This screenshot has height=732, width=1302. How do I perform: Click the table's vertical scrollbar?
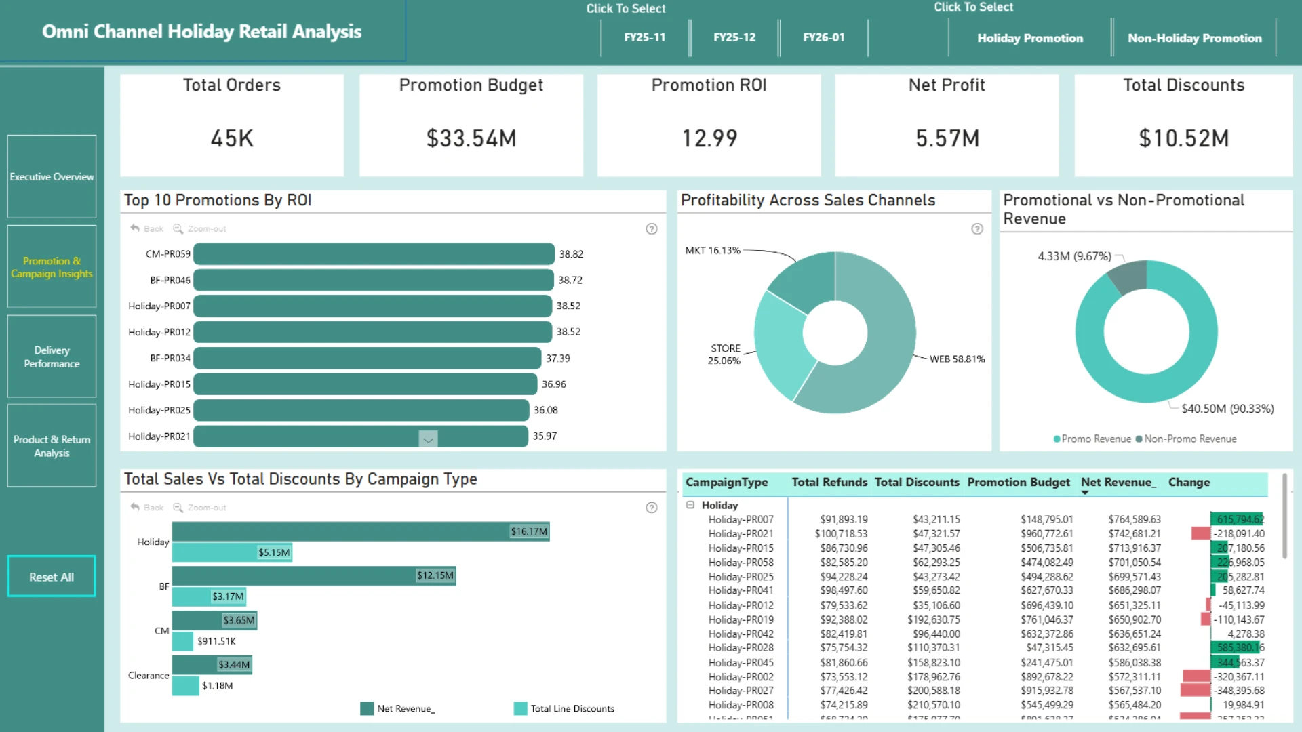[1284, 516]
